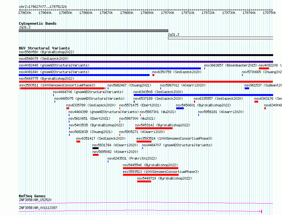Select the black nsv5560580 variant bar
The image size is (282, 215).
146,55
